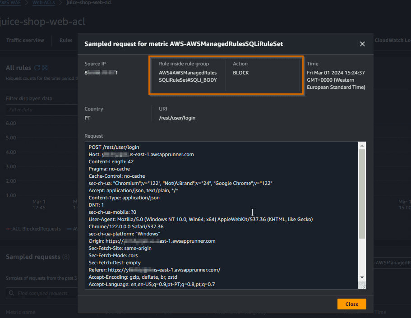The height and width of the screenshot is (318, 411).
Task: Click the scroll up arrow in Request box
Action: pos(362,146)
